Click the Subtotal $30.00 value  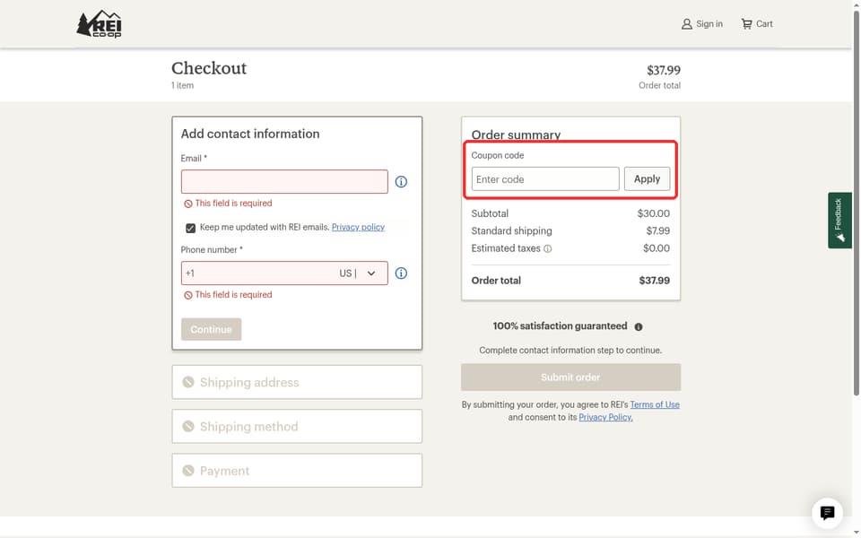(654, 213)
